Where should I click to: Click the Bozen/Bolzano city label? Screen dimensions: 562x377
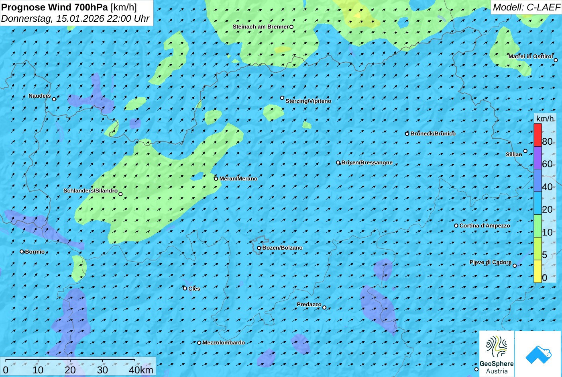point(282,248)
